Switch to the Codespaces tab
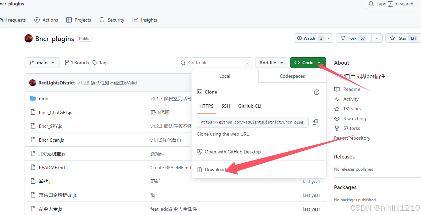This screenshot has height=215, width=421. 292,76
